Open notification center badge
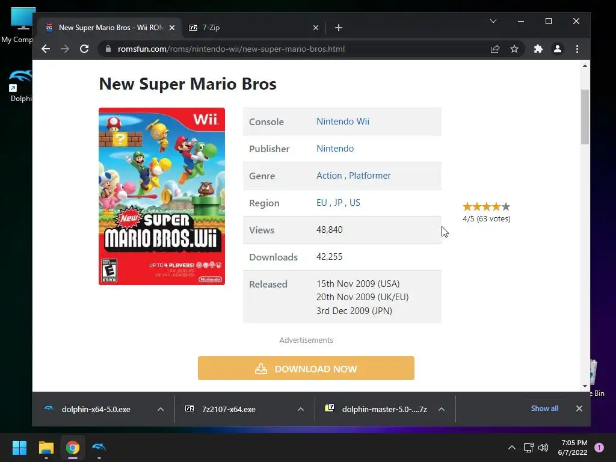Image resolution: width=616 pixels, height=462 pixels. (x=599, y=448)
